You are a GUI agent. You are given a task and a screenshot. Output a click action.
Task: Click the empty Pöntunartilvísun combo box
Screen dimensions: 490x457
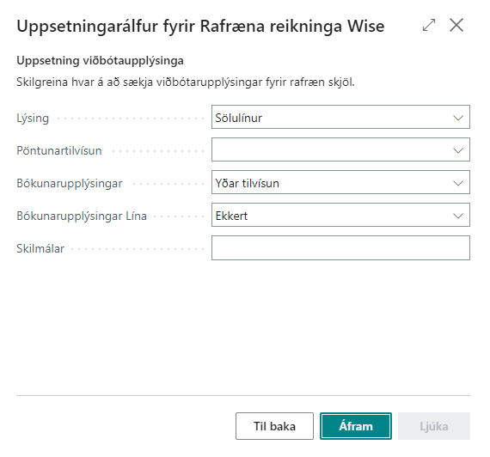tap(340, 149)
